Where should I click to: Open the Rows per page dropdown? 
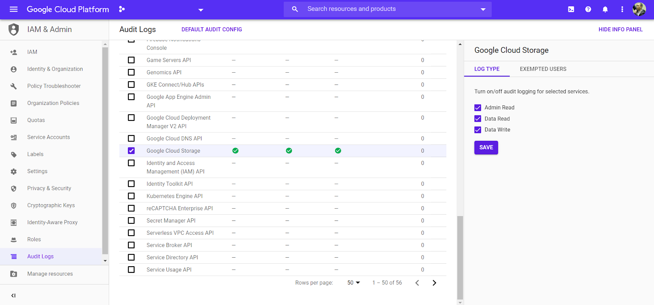coord(354,283)
